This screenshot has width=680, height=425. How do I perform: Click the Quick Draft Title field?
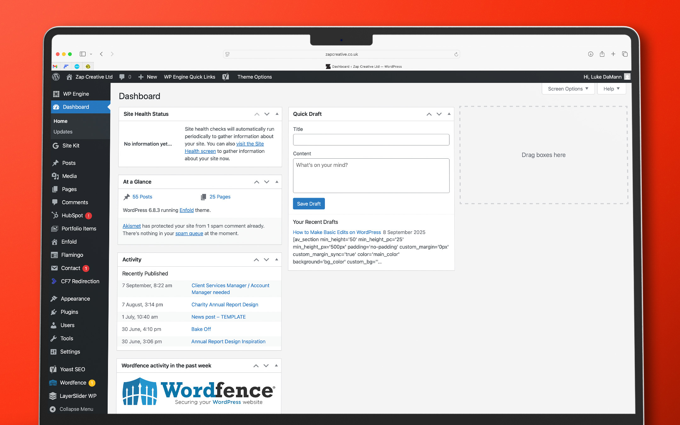coord(371,140)
